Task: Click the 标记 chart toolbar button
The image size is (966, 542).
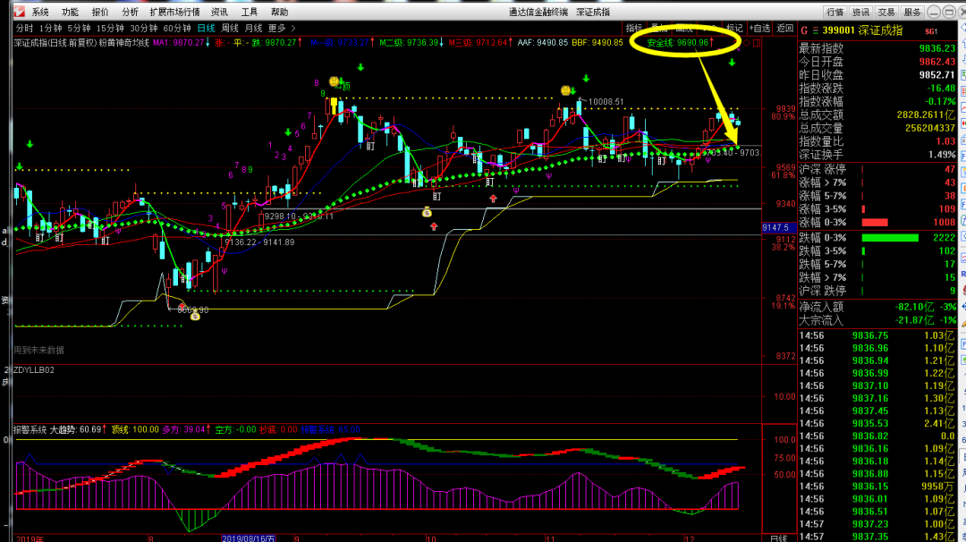Action: 734,28
